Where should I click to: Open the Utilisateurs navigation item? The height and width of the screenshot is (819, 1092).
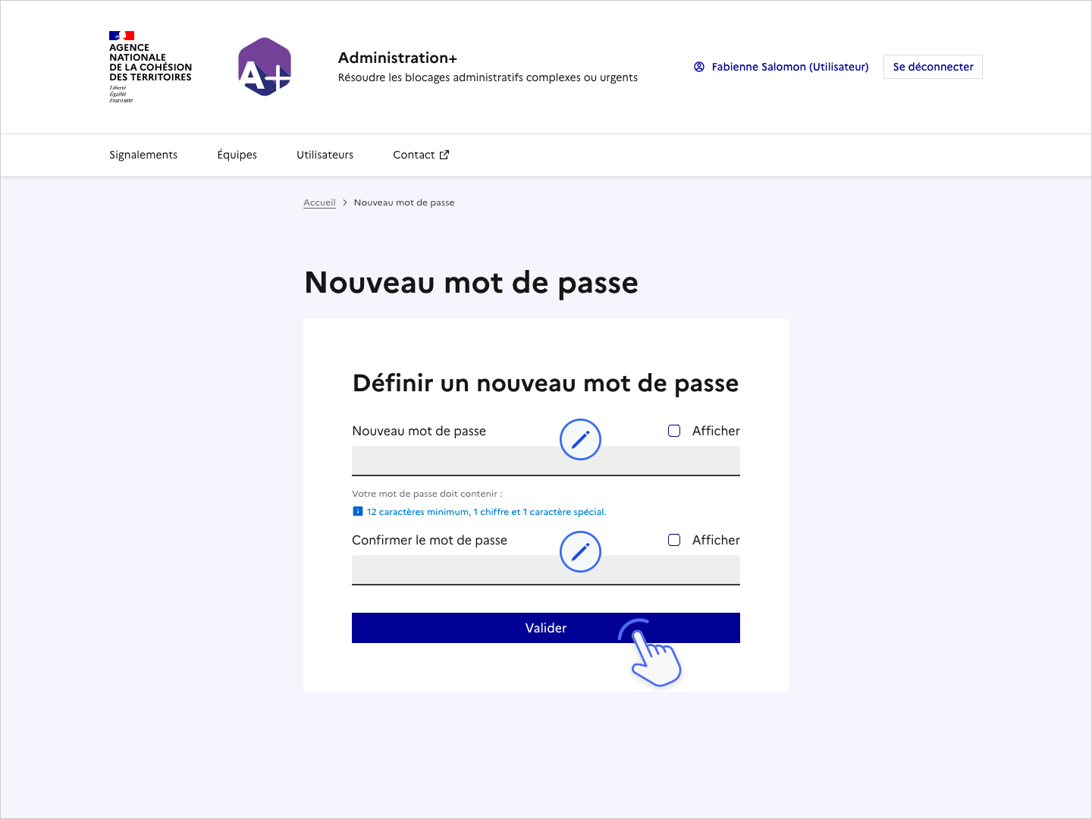pyautogui.click(x=325, y=155)
